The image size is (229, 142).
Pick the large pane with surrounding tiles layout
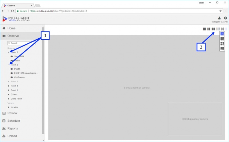[x=222, y=49]
